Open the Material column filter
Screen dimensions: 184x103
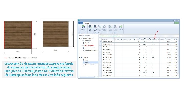pos(165,39)
